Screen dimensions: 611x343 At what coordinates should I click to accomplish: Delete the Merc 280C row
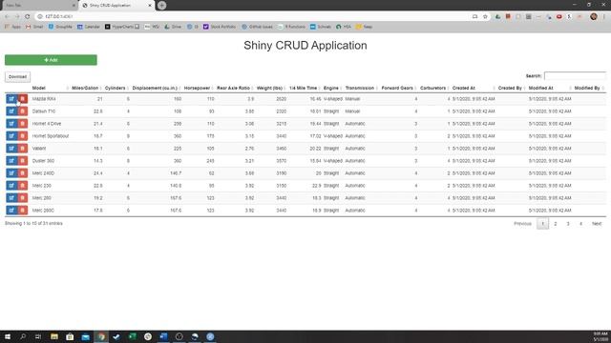[x=23, y=211]
